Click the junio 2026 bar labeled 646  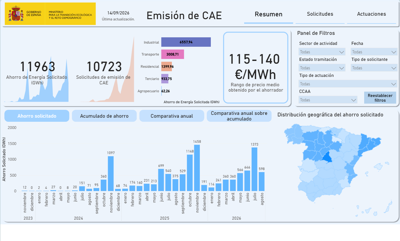point(247,181)
